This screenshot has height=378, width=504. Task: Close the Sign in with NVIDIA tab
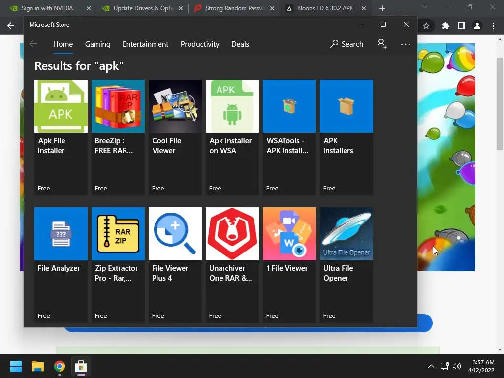[89, 8]
